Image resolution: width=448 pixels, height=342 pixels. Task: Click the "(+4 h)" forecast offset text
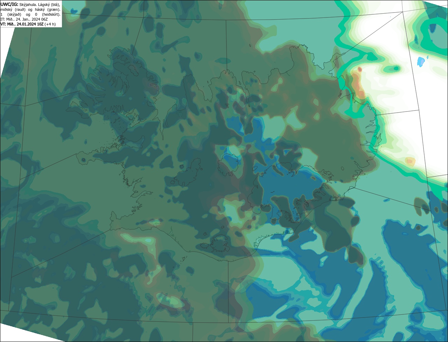coord(50,24)
